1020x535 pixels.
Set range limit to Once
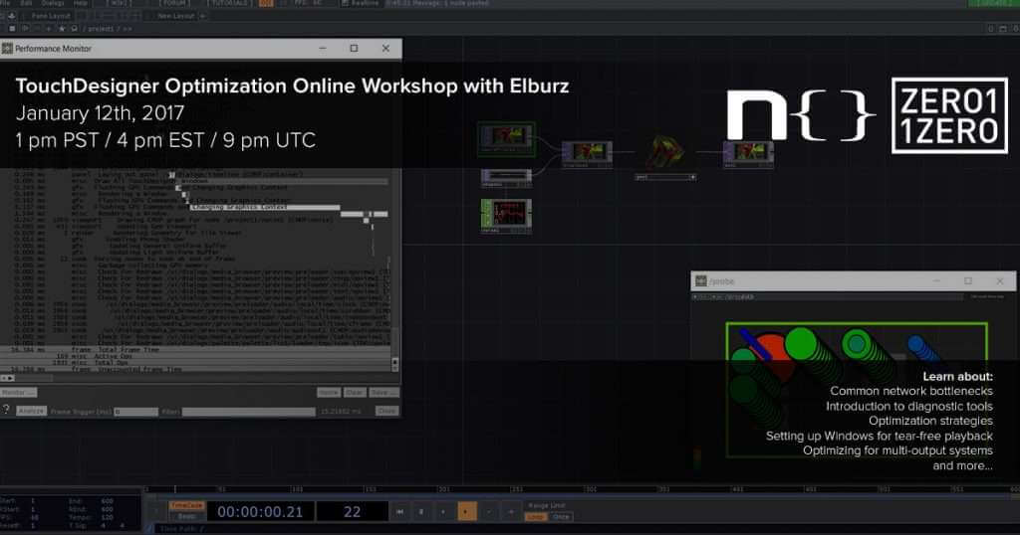pos(561,517)
